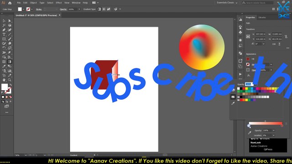Pick the yellow swatch in top row
This screenshot has width=292, height=164.
(x=246, y=89)
